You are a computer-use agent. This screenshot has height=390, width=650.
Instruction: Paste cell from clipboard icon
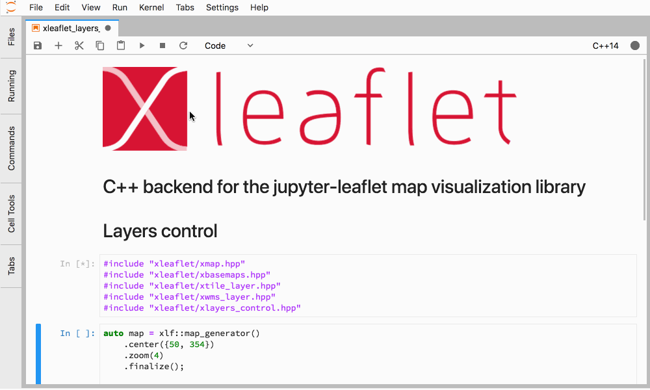point(121,45)
